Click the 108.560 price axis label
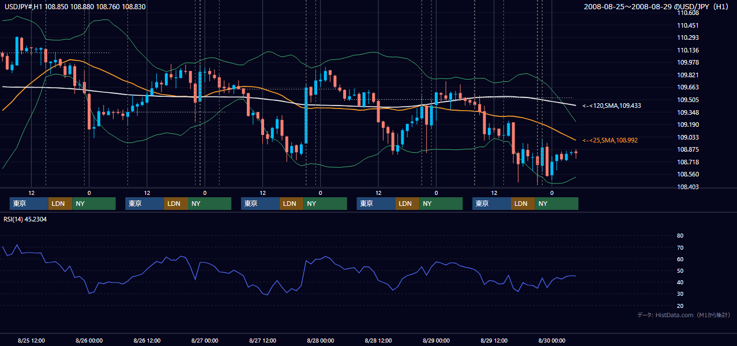The image size is (737, 346). [688, 174]
